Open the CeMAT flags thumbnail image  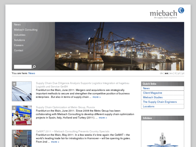coord(22,138)
